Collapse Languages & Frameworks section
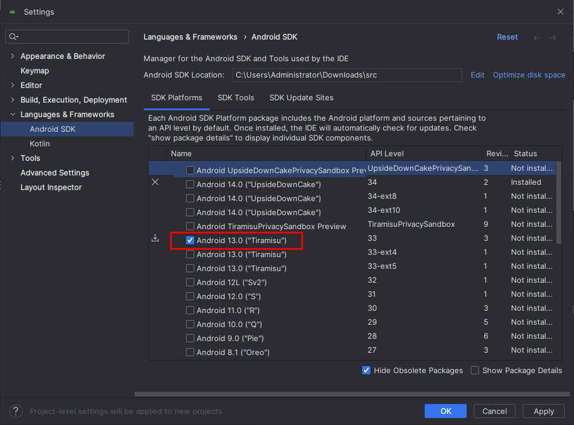This screenshot has height=425, width=574. pos(13,114)
